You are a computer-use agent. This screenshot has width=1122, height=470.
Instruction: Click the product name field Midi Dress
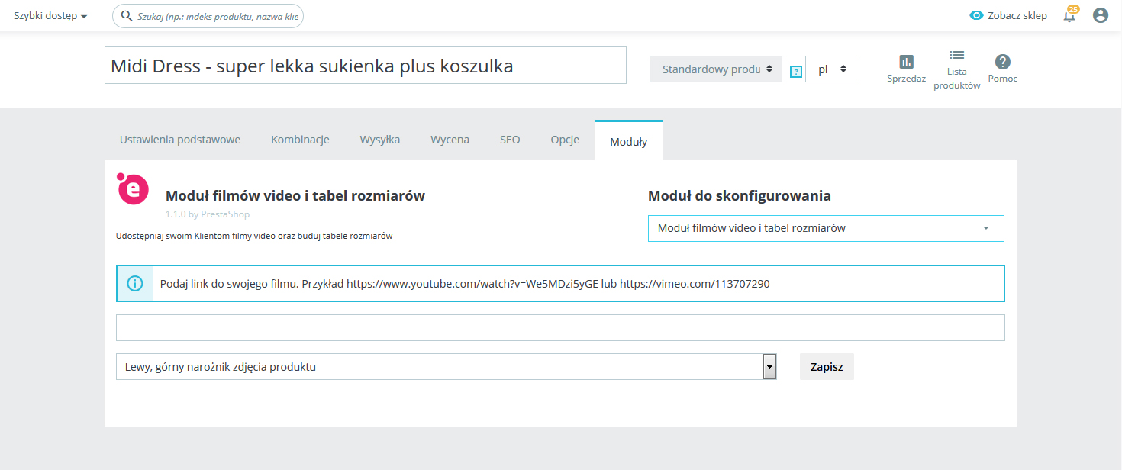(365, 66)
